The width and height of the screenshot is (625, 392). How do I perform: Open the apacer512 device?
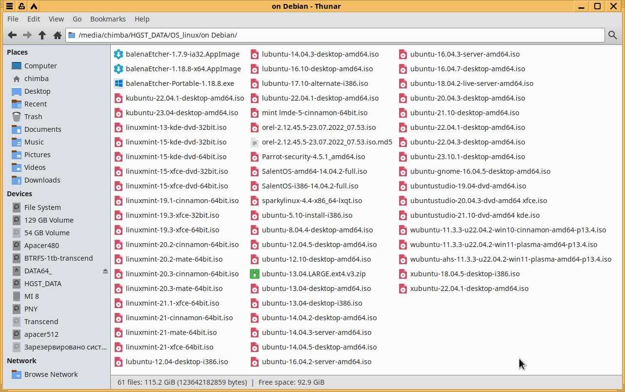41,334
